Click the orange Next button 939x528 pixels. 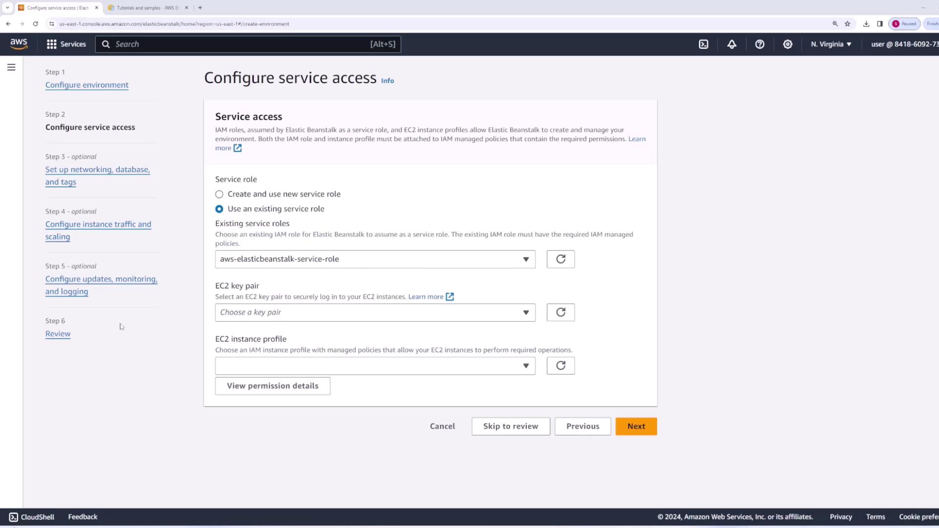636,426
